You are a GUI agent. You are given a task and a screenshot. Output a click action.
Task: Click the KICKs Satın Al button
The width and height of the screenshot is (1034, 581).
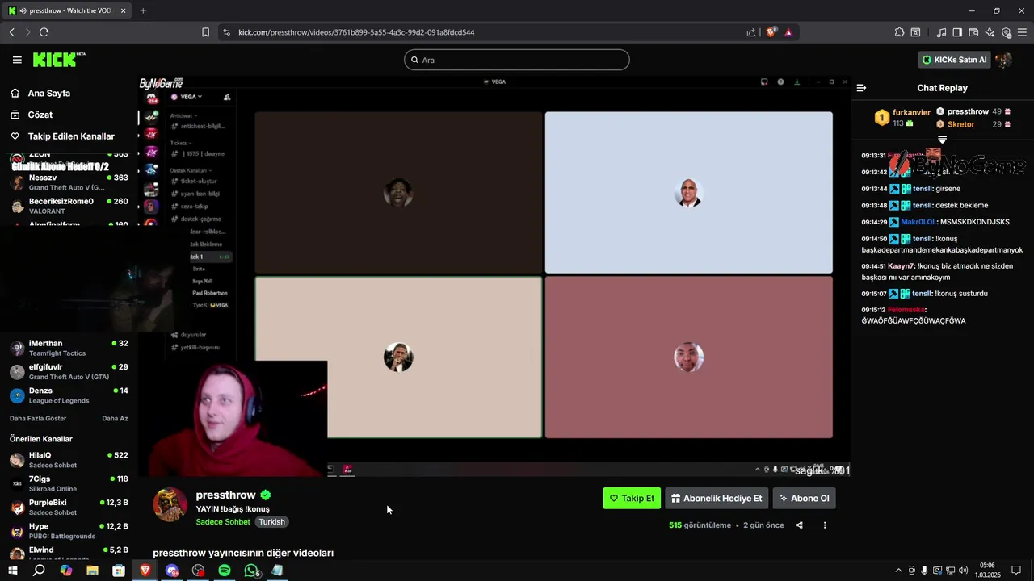[955, 60]
